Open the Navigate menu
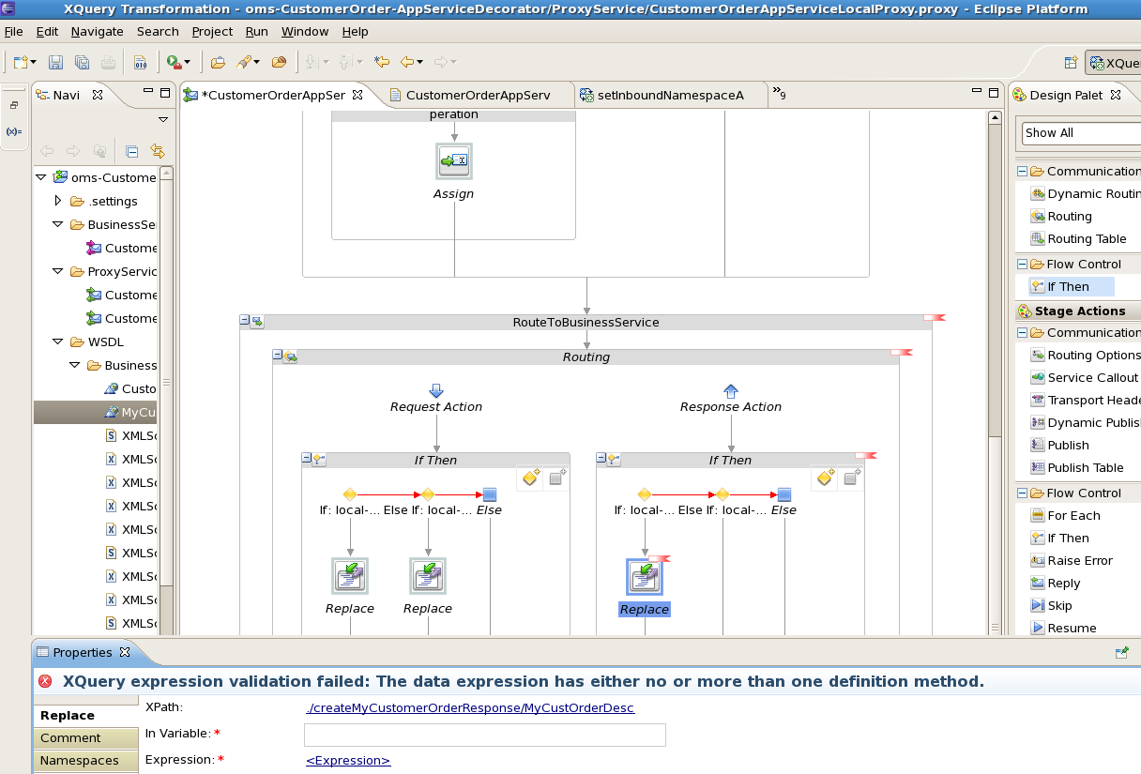1141x774 pixels. point(98,31)
